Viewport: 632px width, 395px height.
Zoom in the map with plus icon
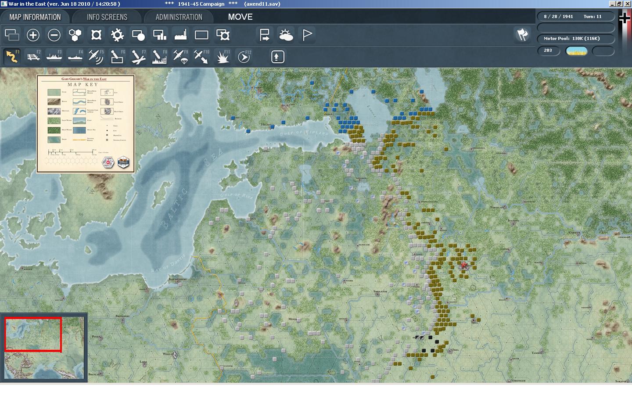point(33,35)
